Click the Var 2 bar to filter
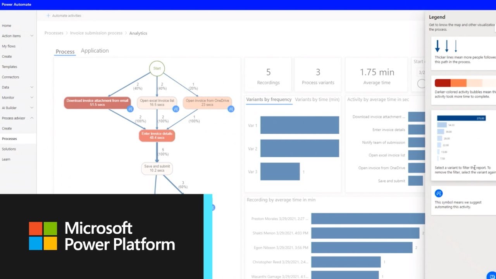Image resolution: width=496 pixels, height=279 pixels. pyautogui.click(x=300, y=148)
